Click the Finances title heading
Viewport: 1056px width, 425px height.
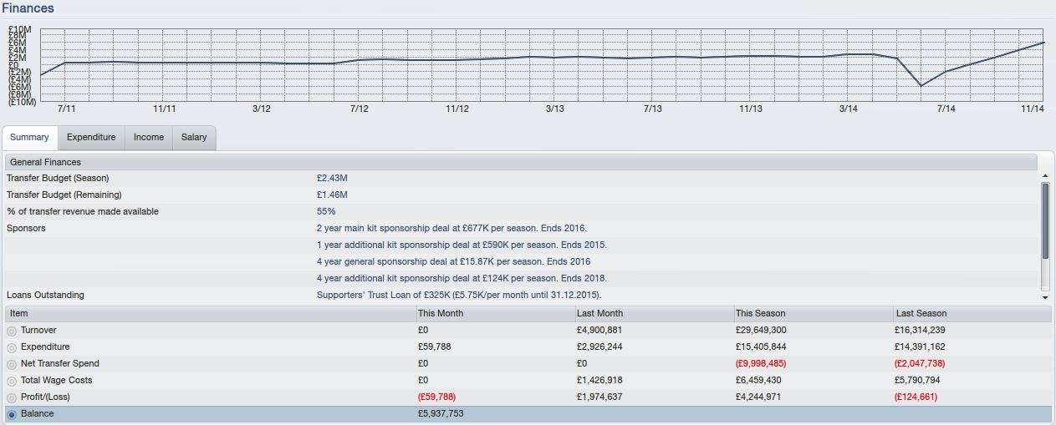tap(28, 8)
